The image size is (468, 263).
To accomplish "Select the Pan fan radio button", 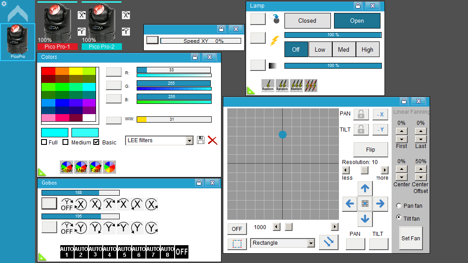I will (399, 205).
